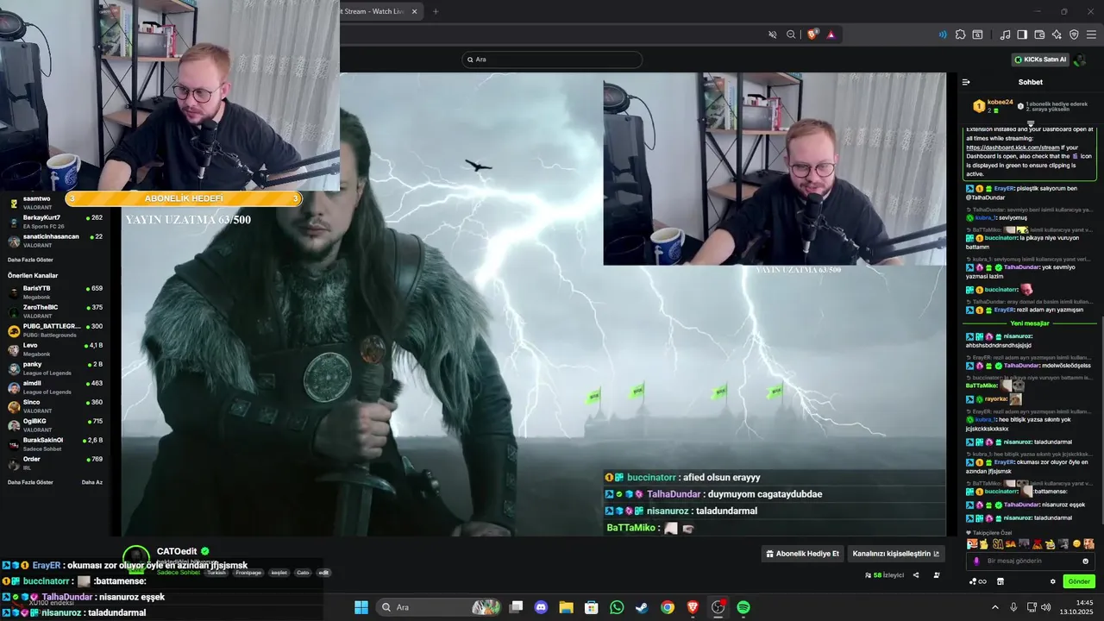Jump to Yeni mesajlar in chat
This screenshot has width=1104, height=621.
point(1030,323)
